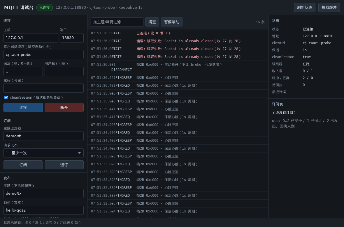Select the 07:51:33.898 PINGRESP log row
Screen dimensions: 344x227
(x=178, y=156)
